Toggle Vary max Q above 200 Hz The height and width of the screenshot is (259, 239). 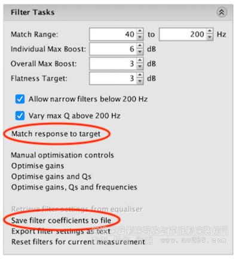coord(20,116)
